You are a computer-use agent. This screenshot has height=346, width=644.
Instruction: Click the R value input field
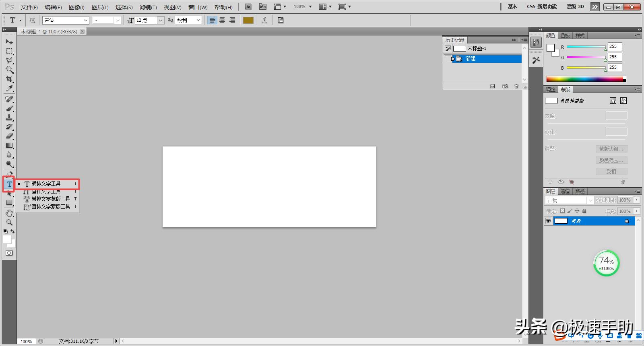[615, 47]
